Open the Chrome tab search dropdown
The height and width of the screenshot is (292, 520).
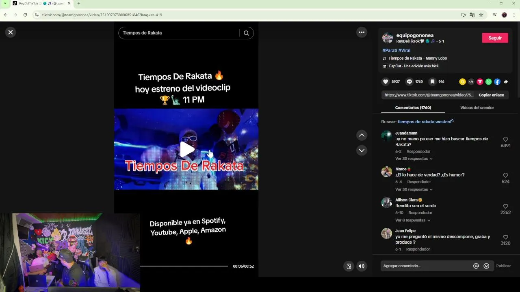[5, 3]
